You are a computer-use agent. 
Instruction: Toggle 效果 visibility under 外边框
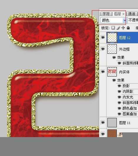[114, 58]
